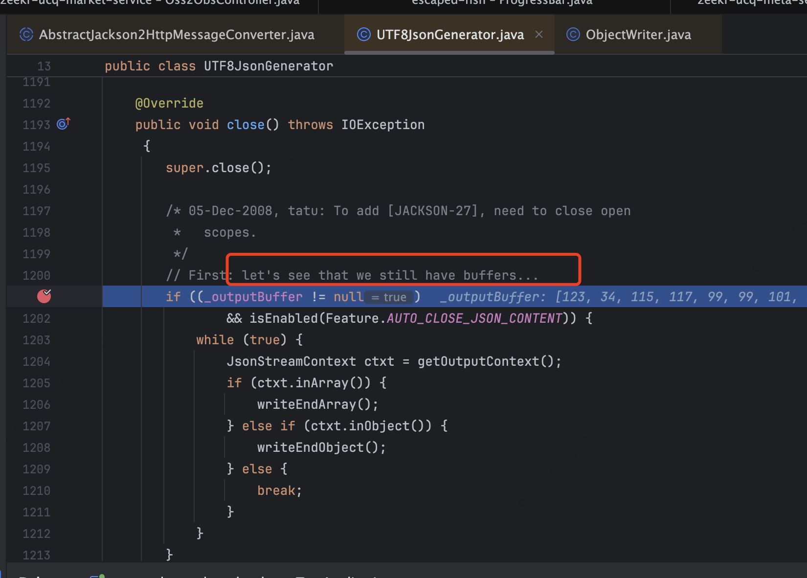Screen dimensions: 807x578
Task: Click super.close() call on line 1195
Action: click(x=219, y=168)
